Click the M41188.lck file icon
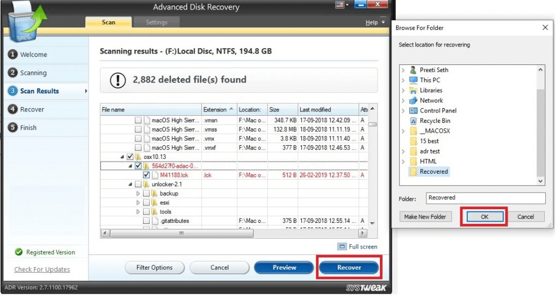 click(x=154, y=175)
